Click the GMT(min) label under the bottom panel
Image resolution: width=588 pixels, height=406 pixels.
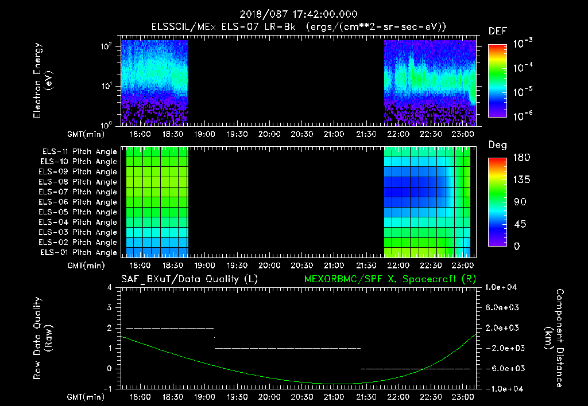click(86, 397)
